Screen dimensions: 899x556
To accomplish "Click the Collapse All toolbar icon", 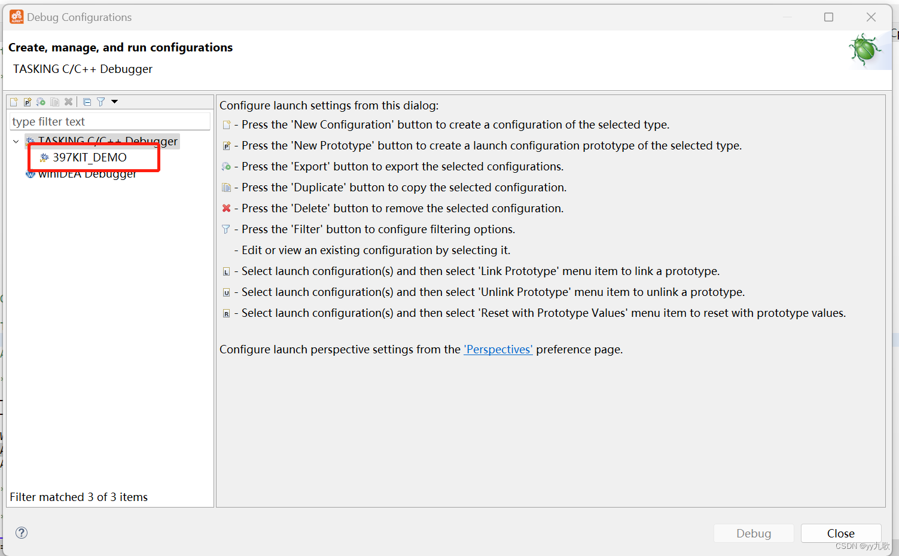I will coord(87,102).
